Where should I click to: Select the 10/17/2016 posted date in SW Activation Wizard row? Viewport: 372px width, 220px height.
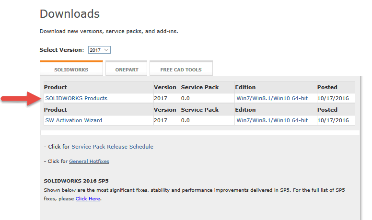(333, 120)
